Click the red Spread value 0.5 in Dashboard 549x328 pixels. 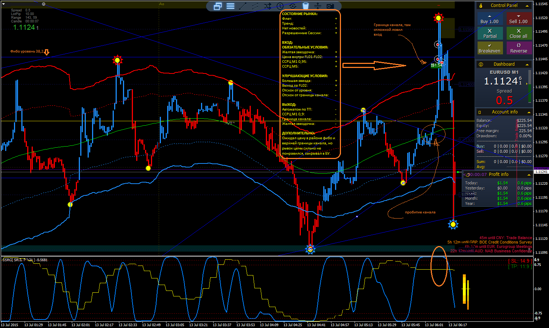coord(504,100)
